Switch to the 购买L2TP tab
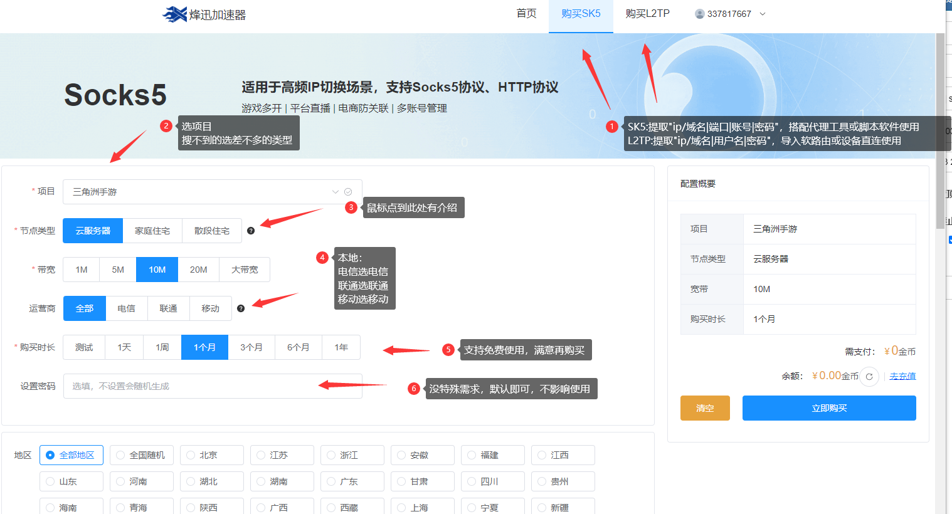Screen dimensions: 952x514 647,13
